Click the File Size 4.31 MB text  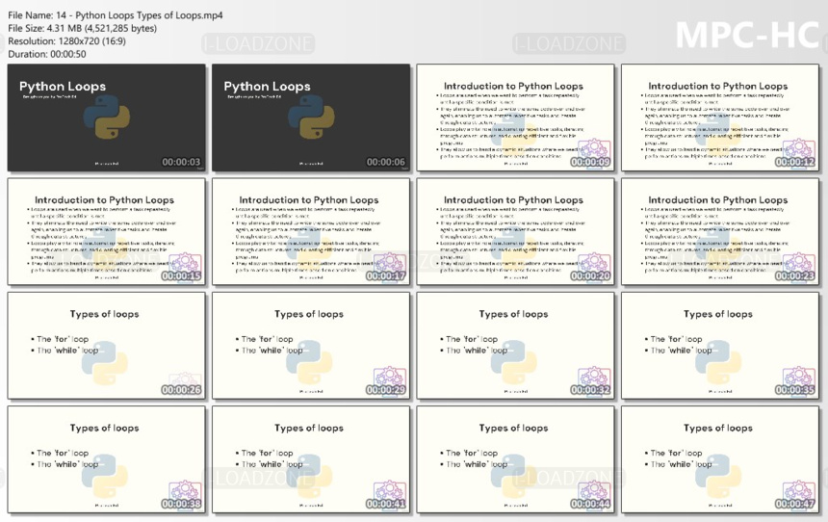tap(83, 28)
